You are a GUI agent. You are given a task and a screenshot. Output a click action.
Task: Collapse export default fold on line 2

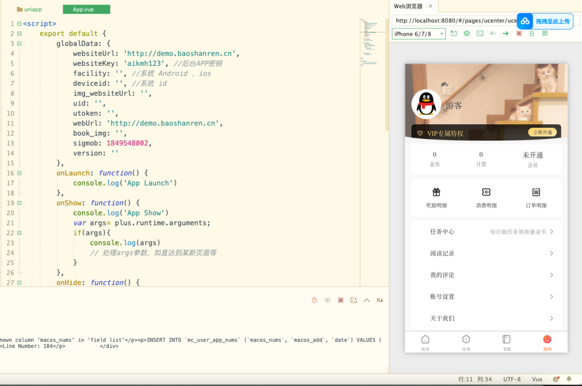point(19,33)
